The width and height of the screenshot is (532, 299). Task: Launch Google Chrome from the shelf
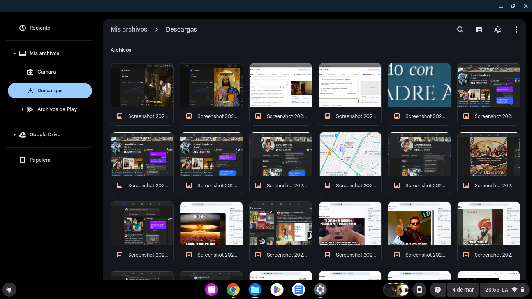click(233, 290)
